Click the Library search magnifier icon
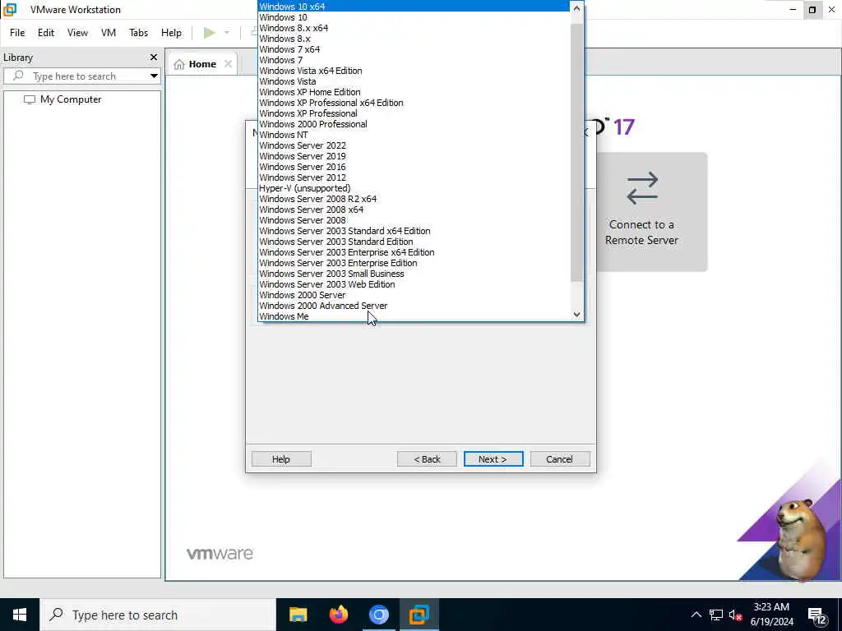The image size is (842, 631). [18, 76]
